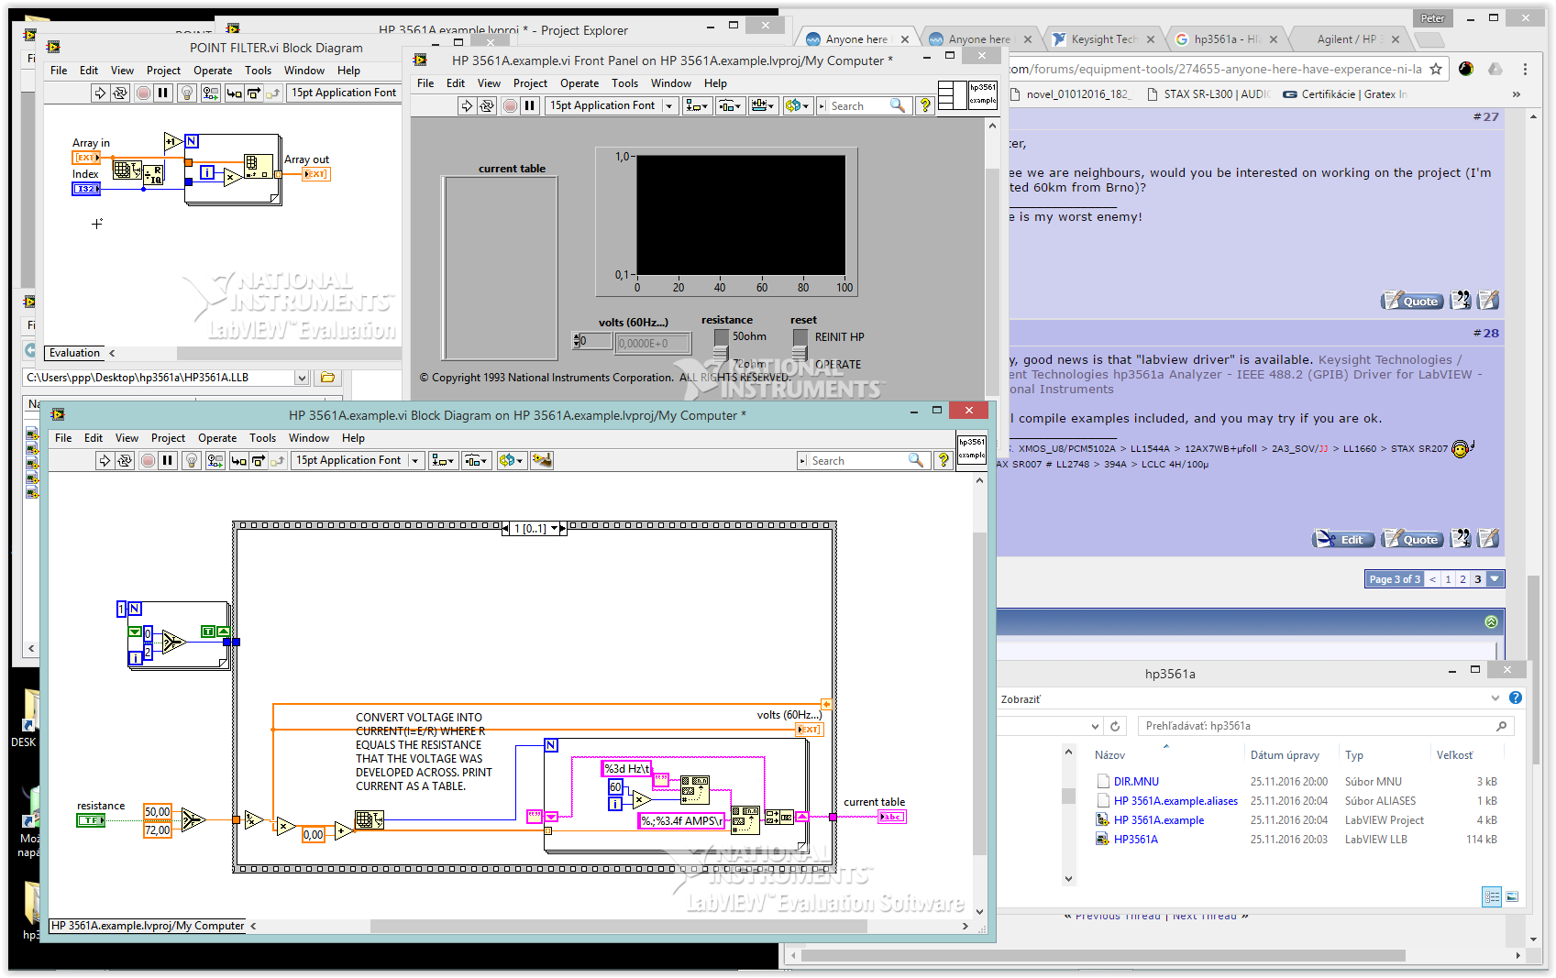Click the volts array index stepper
This screenshot has width=1556, height=978.
pos(575,342)
